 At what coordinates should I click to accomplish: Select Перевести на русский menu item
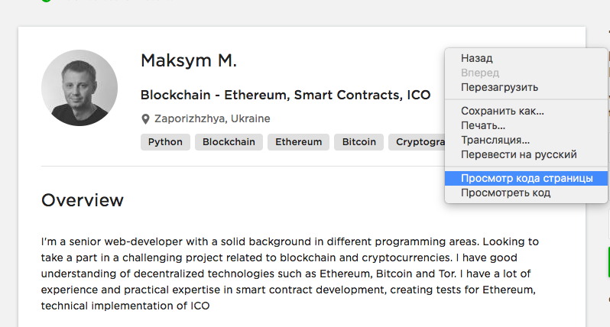click(518, 154)
